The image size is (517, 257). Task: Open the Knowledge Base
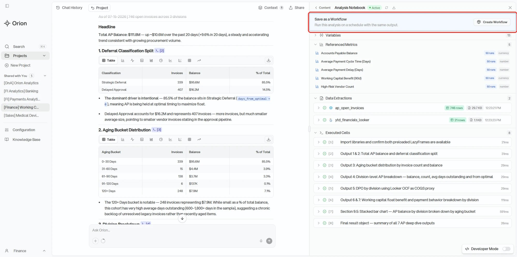[x=23, y=140]
